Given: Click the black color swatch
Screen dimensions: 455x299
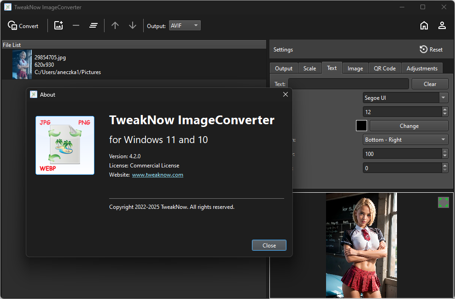Looking at the screenshot, I should (361, 126).
